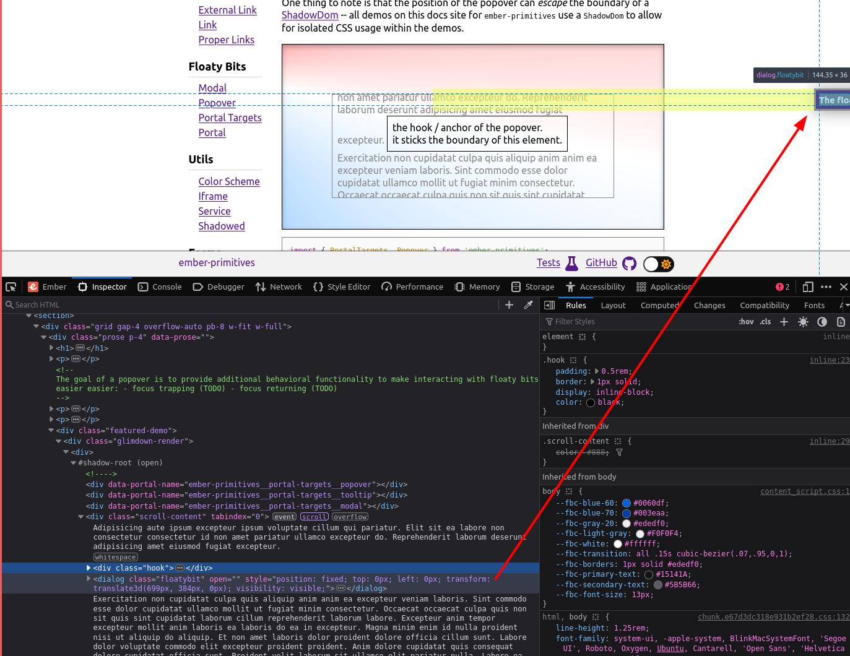Enable light color-scheme simulation (sun icon)
850x656 pixels.
(803, 321)
